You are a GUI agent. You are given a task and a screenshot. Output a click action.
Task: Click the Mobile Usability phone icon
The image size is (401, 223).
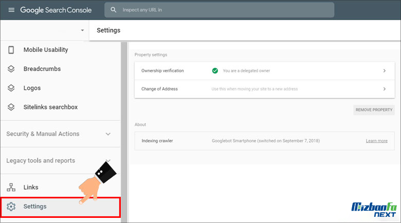point(11,50)
